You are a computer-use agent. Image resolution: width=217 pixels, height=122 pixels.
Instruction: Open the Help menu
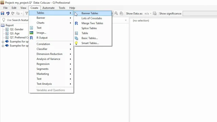[x=72, y=8]
